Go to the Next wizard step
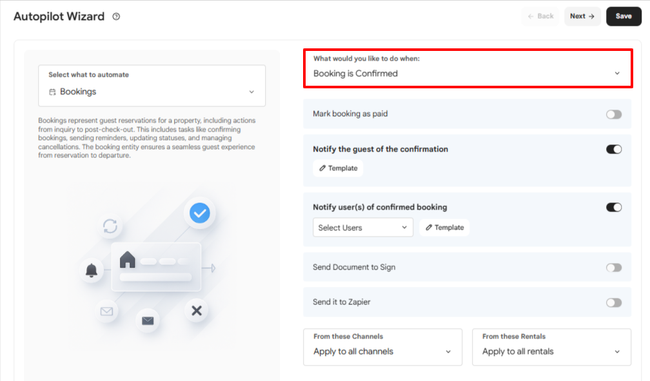This screenshot has height=381, width=650. tap(582, 16)
